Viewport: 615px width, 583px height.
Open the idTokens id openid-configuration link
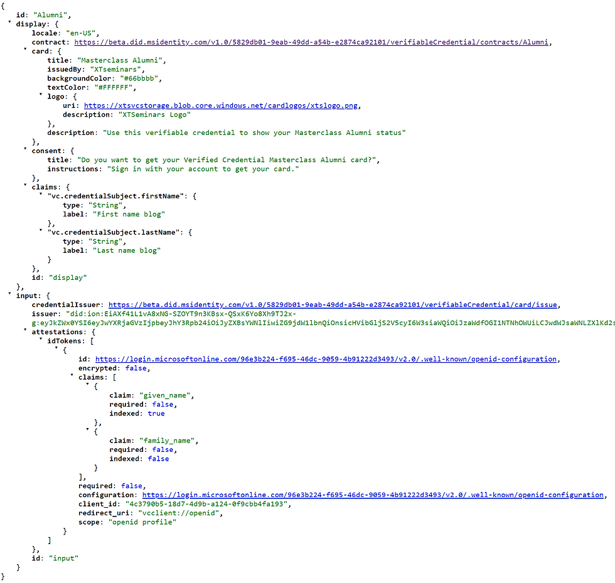tap(326, 359)
